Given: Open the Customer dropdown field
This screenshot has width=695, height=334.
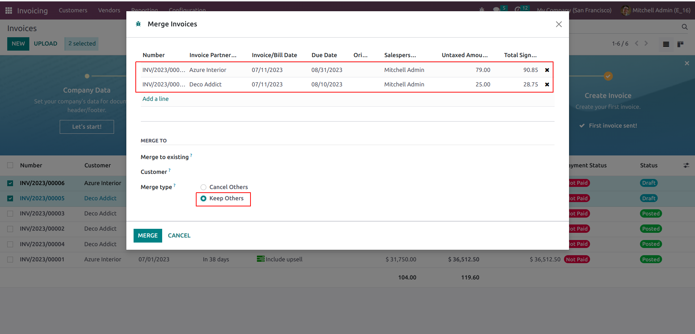Looking at the screenshot, I should 376,172.
